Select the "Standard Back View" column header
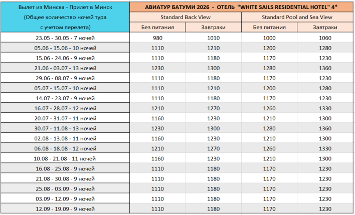 pos(186,17)
